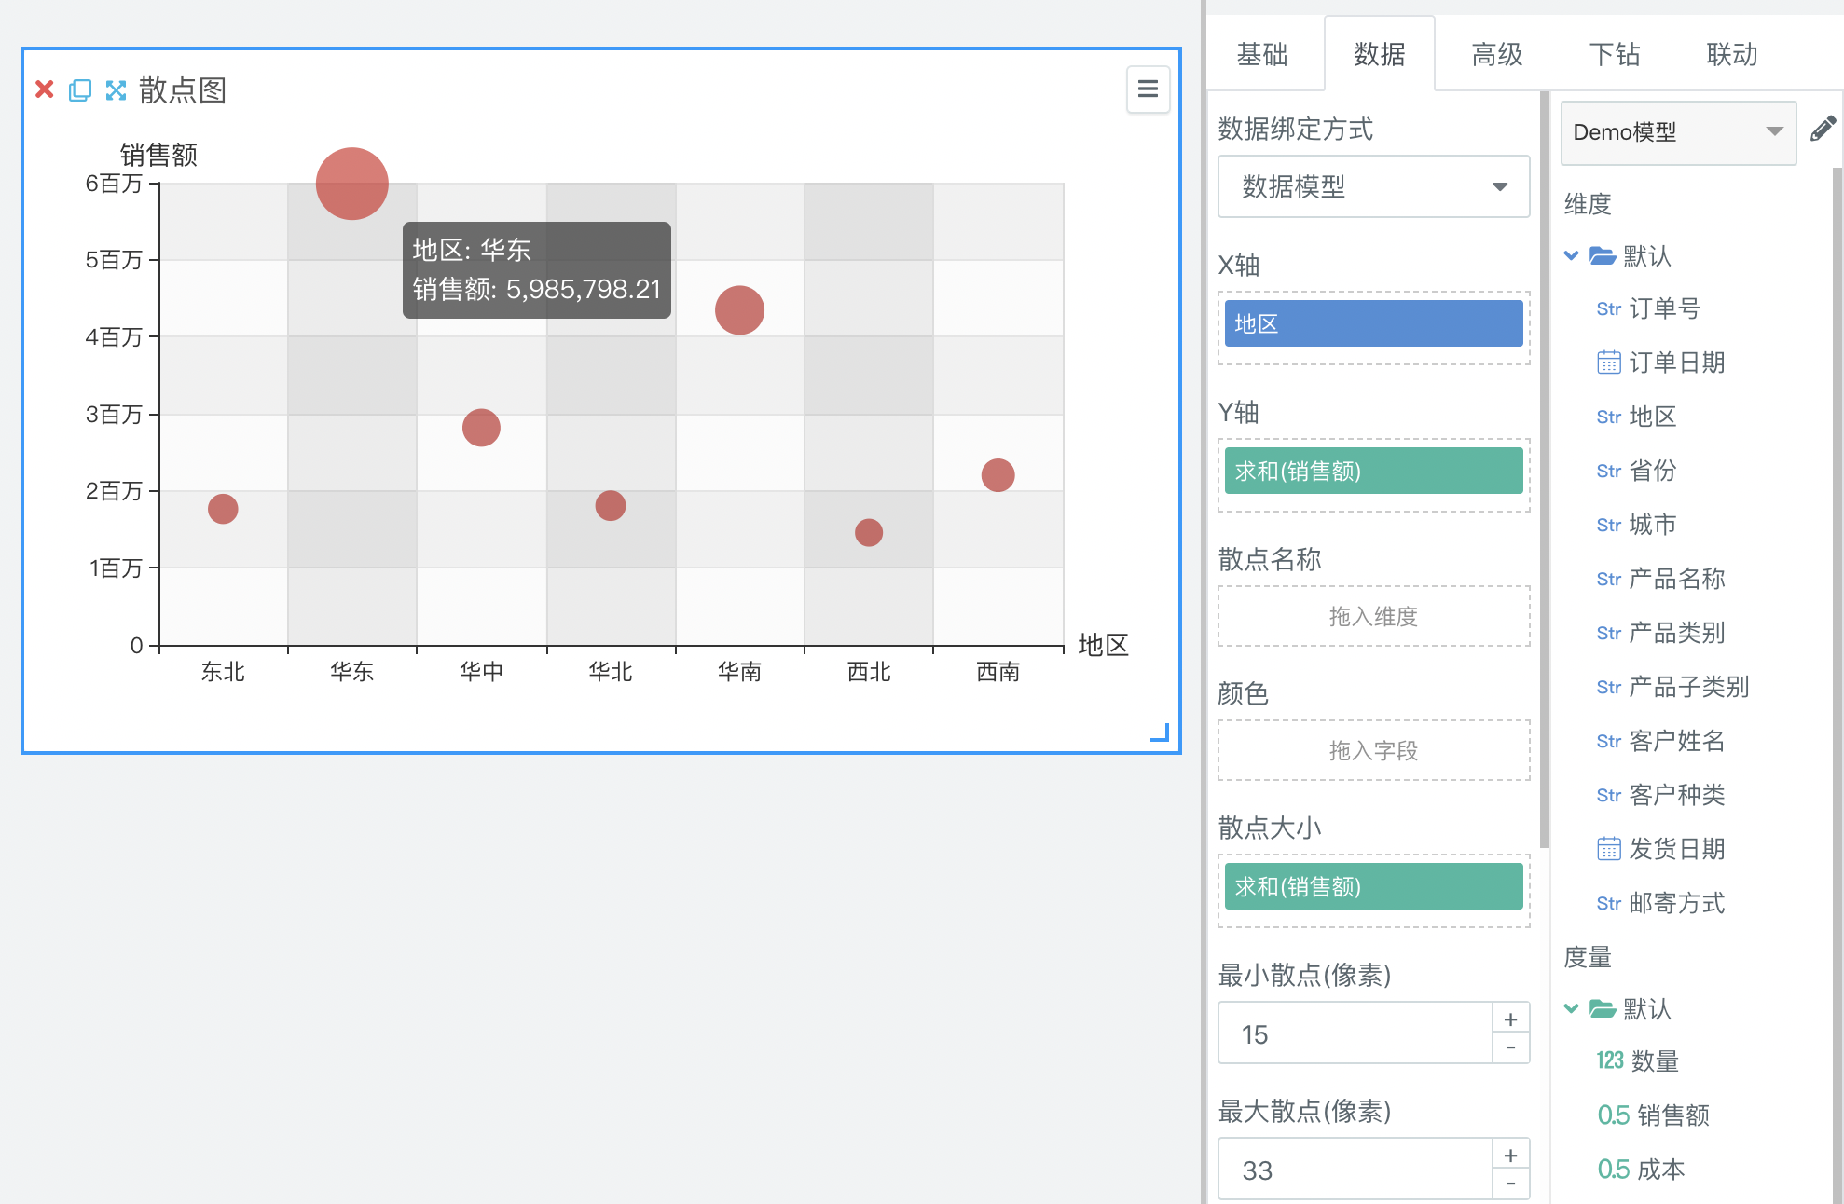This screenshot has width=1844, height=1204.
Task: Click the Str type icon beside 订单号
Action: pos(1609,308)
